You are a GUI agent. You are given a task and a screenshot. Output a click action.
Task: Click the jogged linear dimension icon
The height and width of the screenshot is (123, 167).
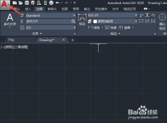(x=153, y=15)
